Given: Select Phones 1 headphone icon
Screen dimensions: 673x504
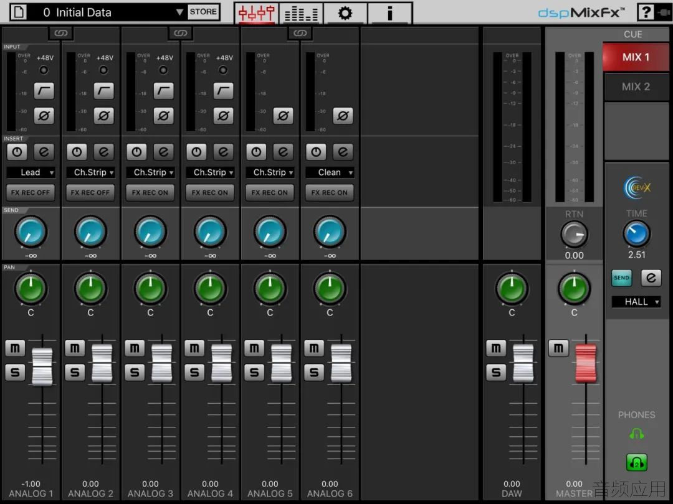Looking at the screenshot, I should click(636, 434).
